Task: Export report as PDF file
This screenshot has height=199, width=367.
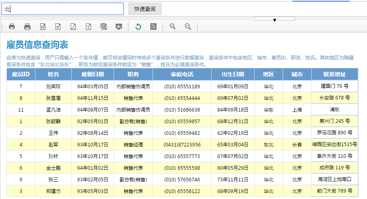Action: 73,26
